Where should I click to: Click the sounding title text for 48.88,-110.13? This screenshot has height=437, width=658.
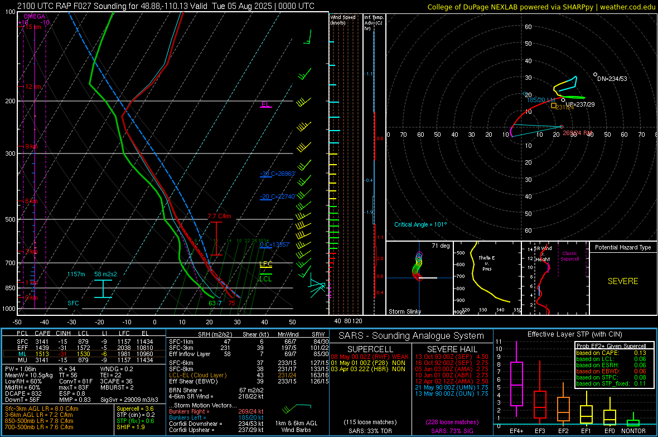[166, 6]
